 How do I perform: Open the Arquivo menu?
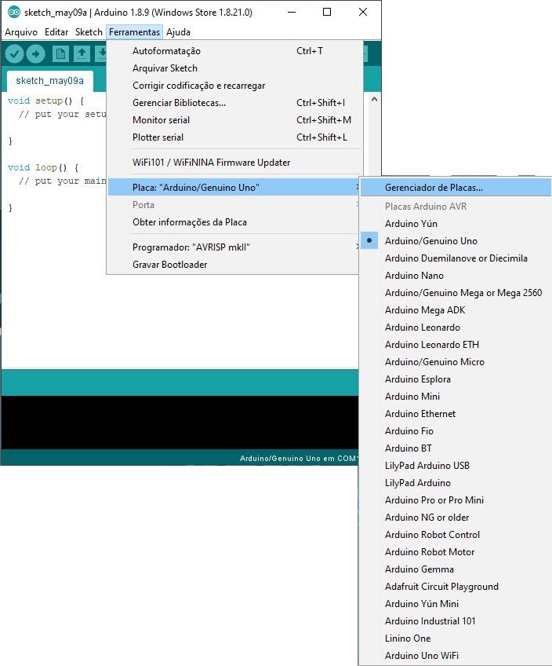click(21, 32)
